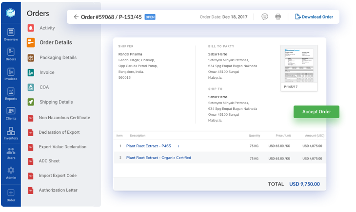The width and height of the screenshot is (356, 212).
Task: Click the Quantity column header
Action: pyautogui.click(x=254, y=136)
